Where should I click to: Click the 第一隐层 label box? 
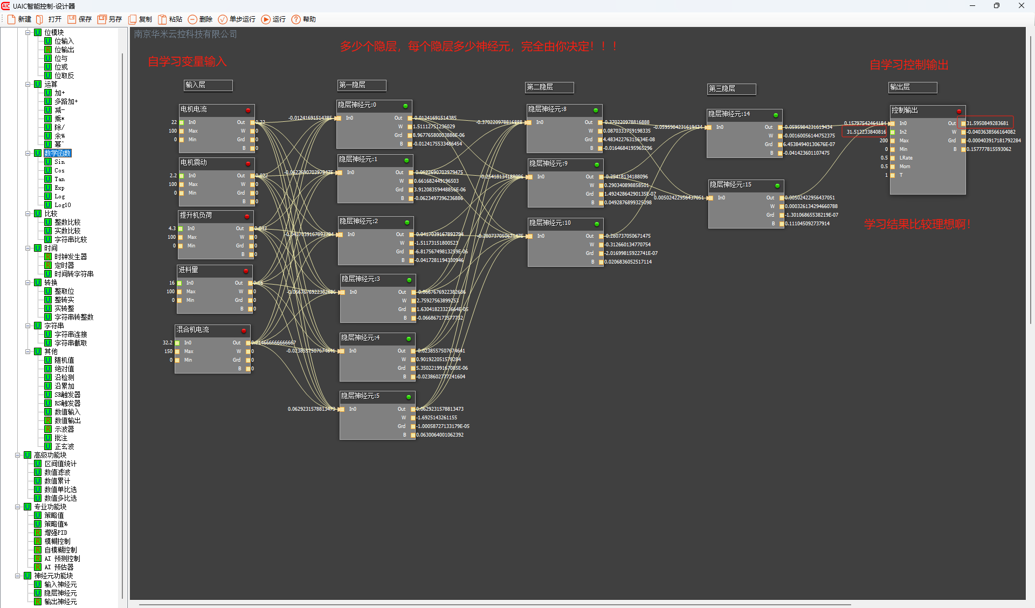pos(361,85)
